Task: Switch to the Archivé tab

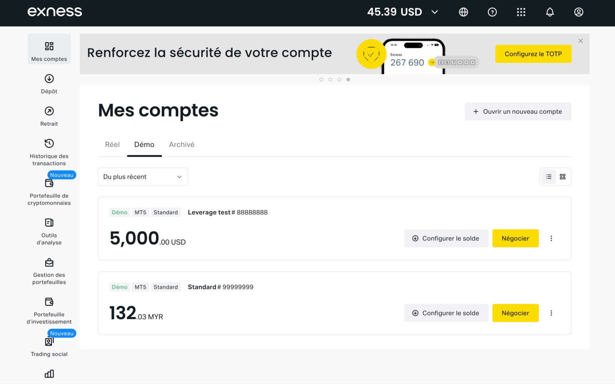Action: pyautogui.click(x=182, y=145)
